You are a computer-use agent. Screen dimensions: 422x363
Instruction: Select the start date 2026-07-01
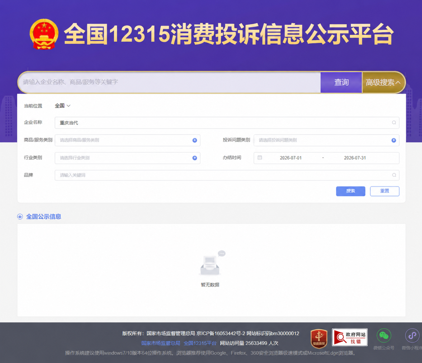coord(290,158)
